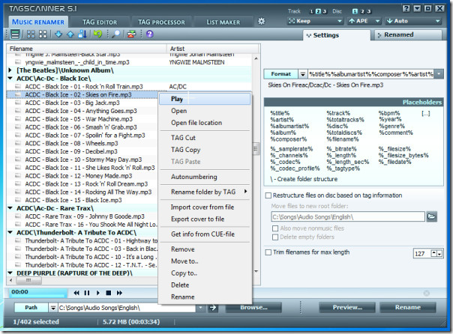The image size is (453, 334).
Task: Click the red-green filter icon
Action: (x=131, y=34)
